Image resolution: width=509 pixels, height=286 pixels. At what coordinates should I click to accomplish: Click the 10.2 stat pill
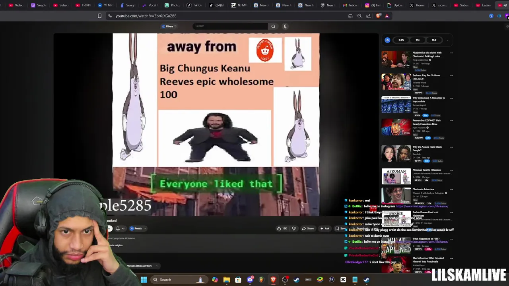434,40
